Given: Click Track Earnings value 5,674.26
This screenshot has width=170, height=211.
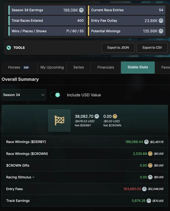Looking at the screenshot, I should click(139, 201).
